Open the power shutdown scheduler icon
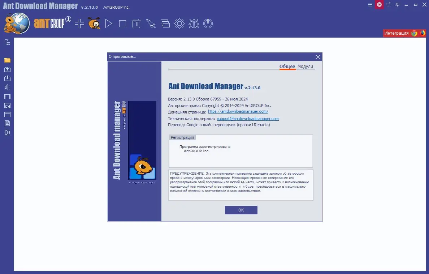This screenshot has height=274, width=429. tap(208, 23)
